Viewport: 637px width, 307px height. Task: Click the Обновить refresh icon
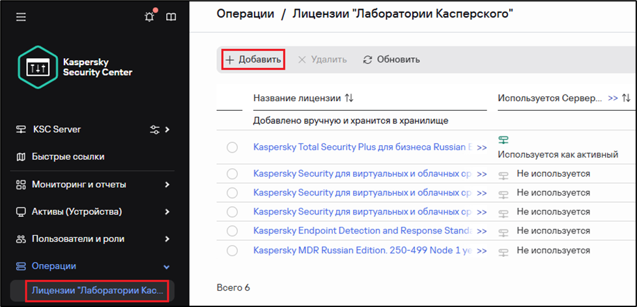(367, 60)
